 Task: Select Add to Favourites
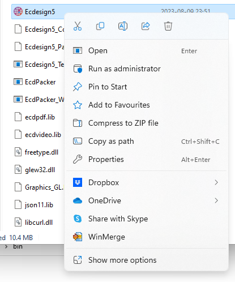[x=146, y=105]
